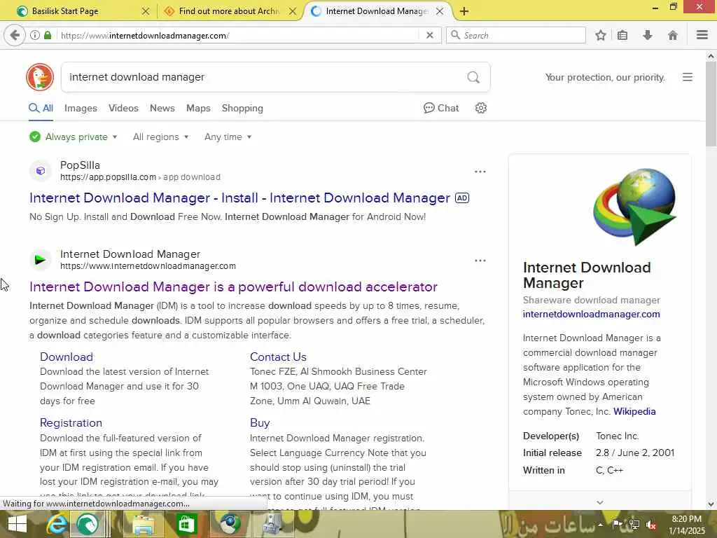Image resolution: width=717 pixels, height=538 pixels.
Task: Select the Videos search tab
Action: click(x=123, y=109)
